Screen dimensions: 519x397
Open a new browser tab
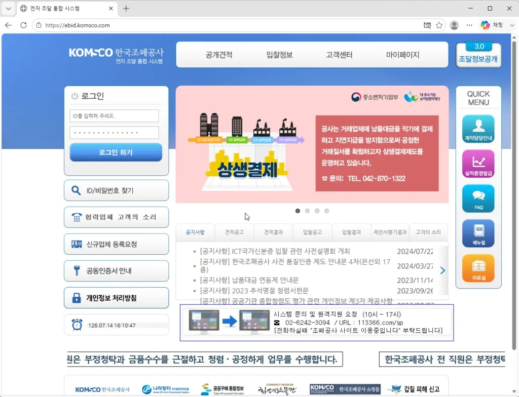126,9
